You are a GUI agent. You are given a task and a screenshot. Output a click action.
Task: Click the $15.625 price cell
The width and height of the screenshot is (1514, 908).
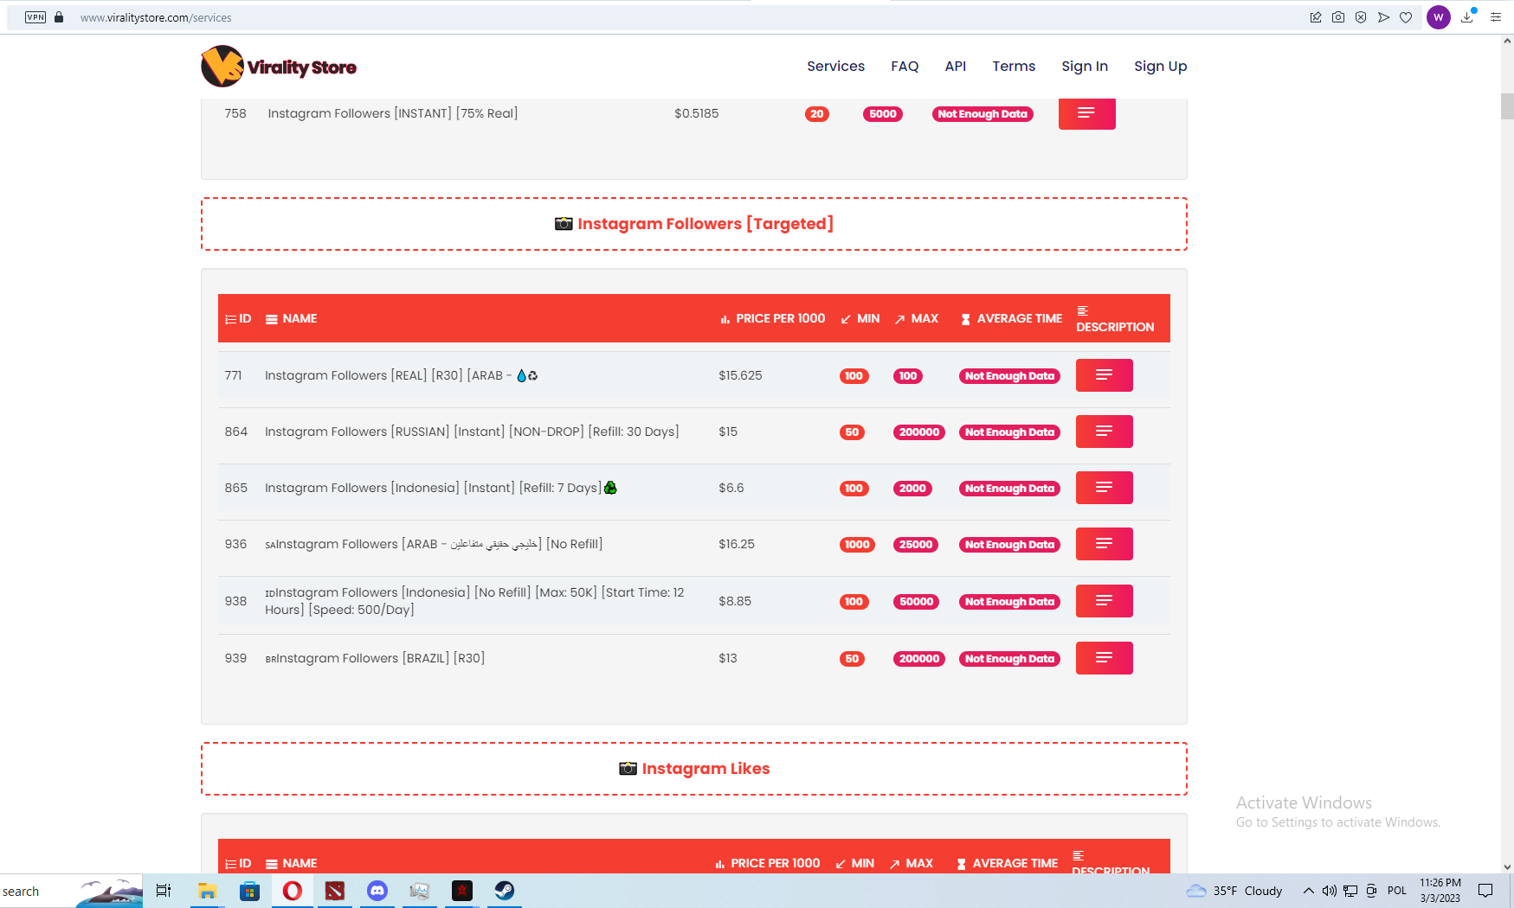(740, 375)
